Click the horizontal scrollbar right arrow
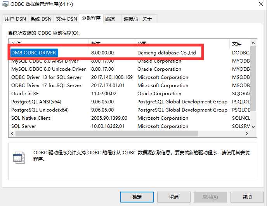The width and height of the screenshot is (267, 206). point(246,134)
